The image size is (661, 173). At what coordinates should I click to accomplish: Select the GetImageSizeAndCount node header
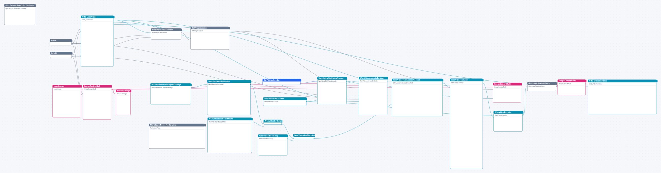[542, 83]
